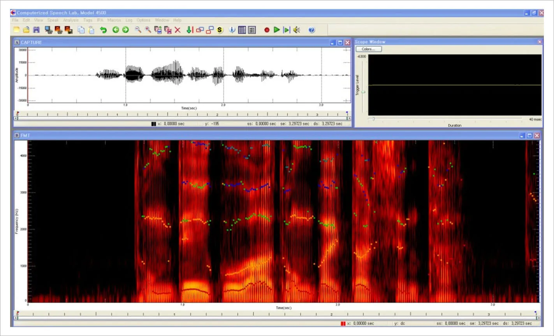
Task: Click the CAPTURE window horizontal scrollbar
Action: [183, 118]
